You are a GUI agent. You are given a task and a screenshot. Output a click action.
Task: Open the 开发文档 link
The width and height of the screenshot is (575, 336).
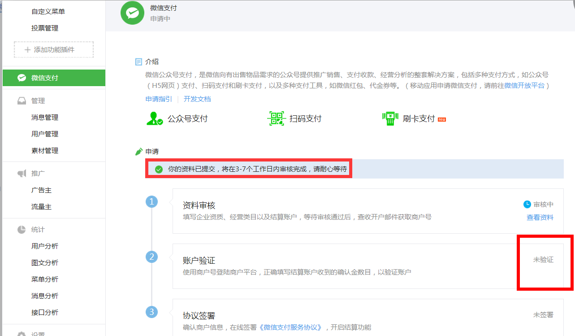pos(197,99)
